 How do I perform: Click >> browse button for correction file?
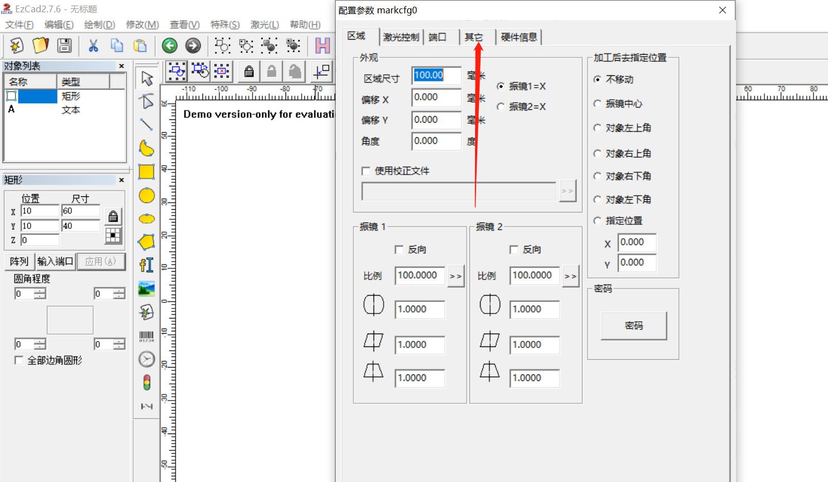[568, 191]
